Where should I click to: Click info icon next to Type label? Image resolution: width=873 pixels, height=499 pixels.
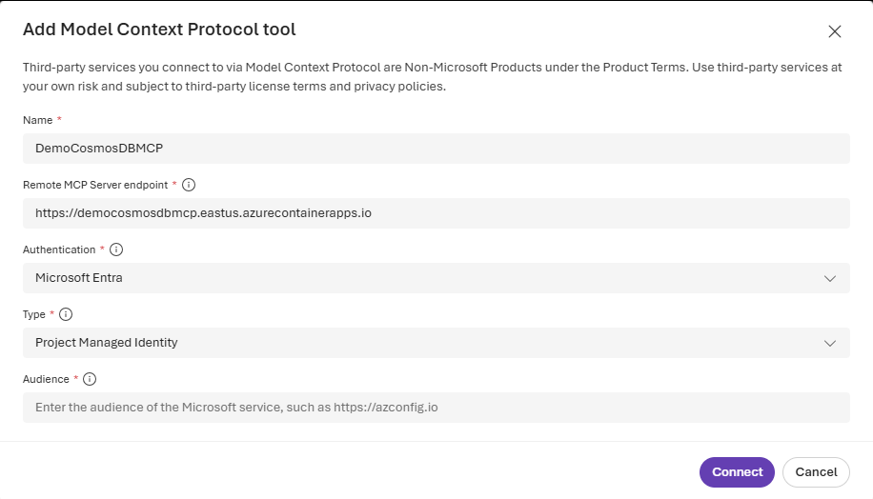67,314
